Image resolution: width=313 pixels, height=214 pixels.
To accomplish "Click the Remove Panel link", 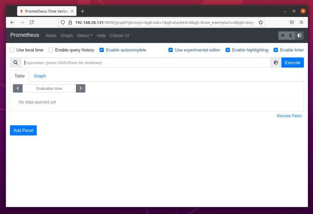I will click(x=289, y=116).
